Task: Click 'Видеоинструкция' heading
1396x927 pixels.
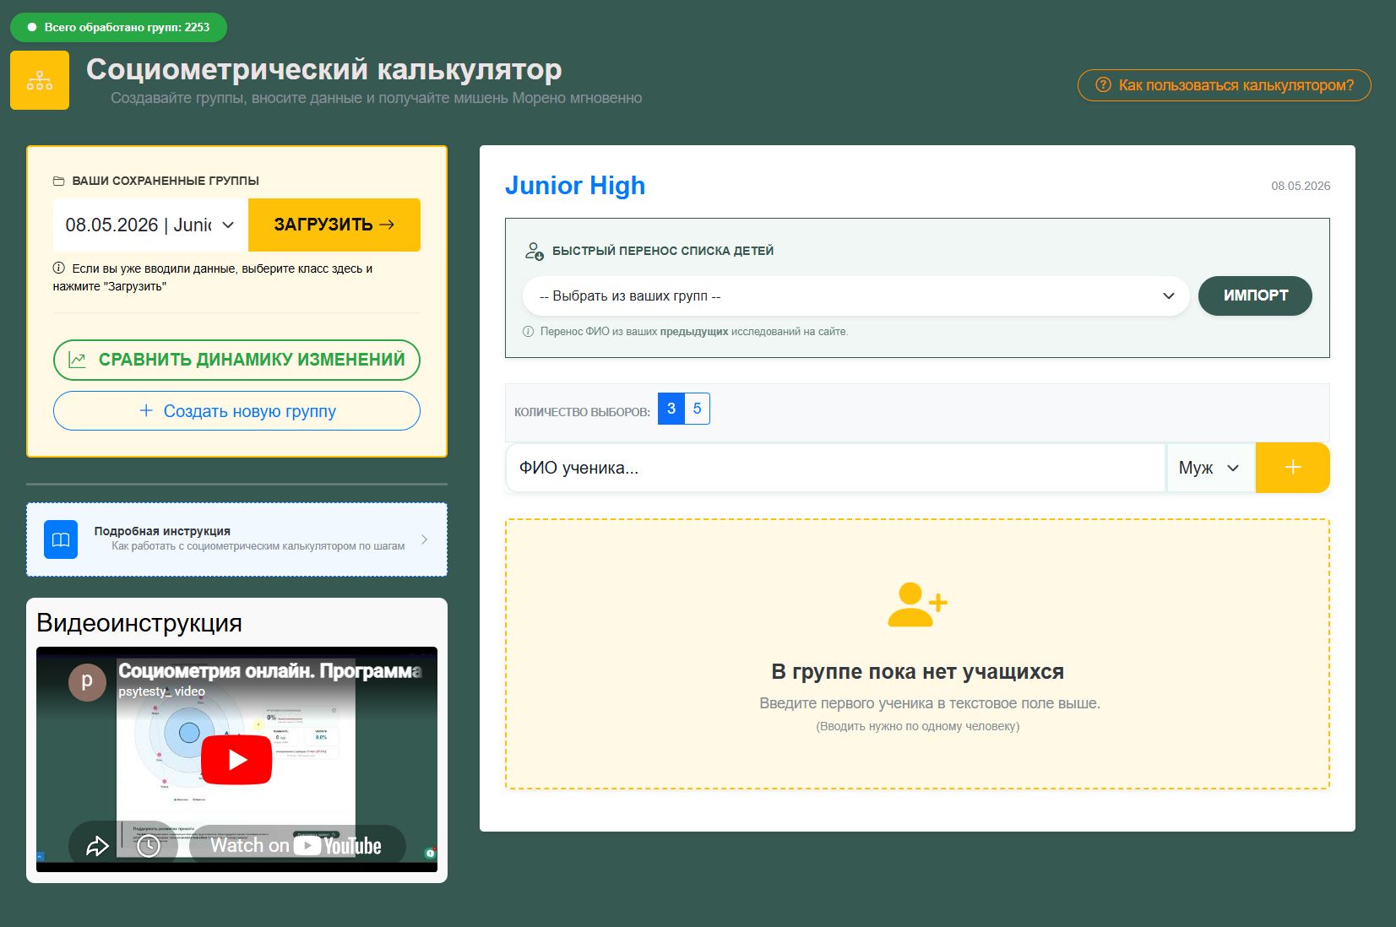Action: pyautogui.click(x=139, y=623)
